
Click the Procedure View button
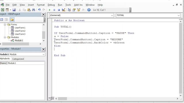49,98
